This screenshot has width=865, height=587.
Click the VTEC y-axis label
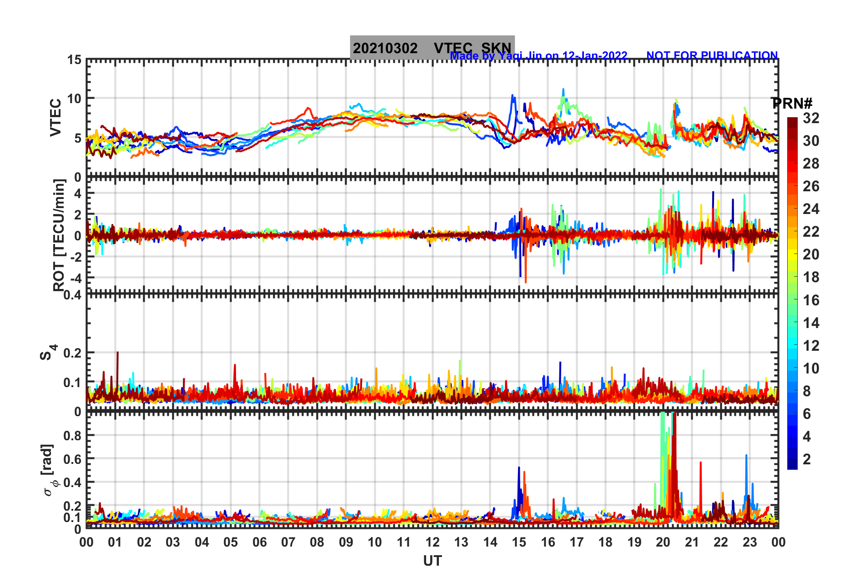[55, 118]
